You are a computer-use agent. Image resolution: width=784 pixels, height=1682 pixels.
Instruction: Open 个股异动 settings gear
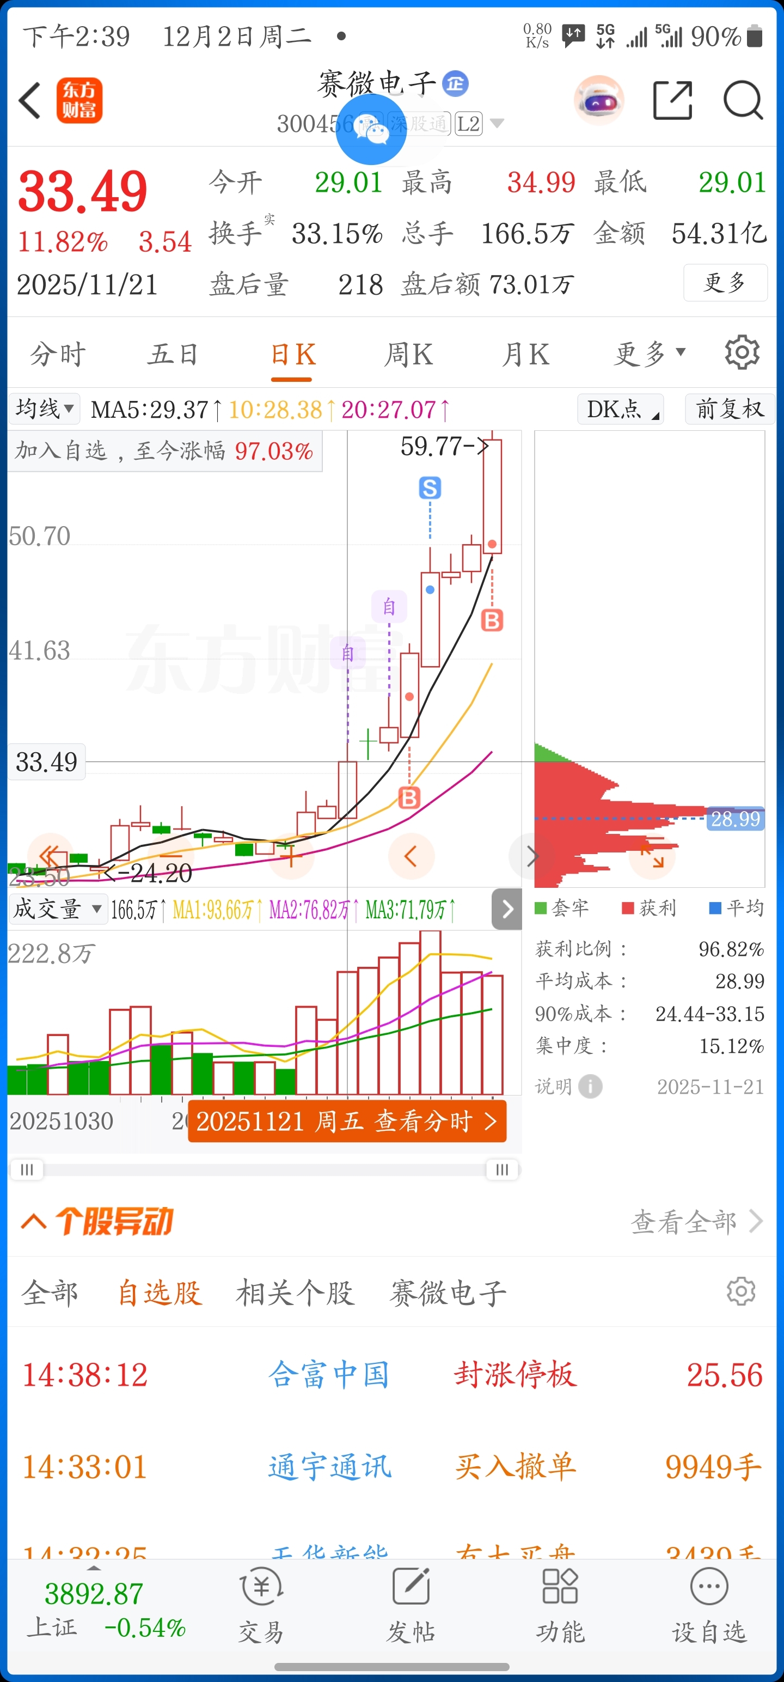[x=741, y=1291]
